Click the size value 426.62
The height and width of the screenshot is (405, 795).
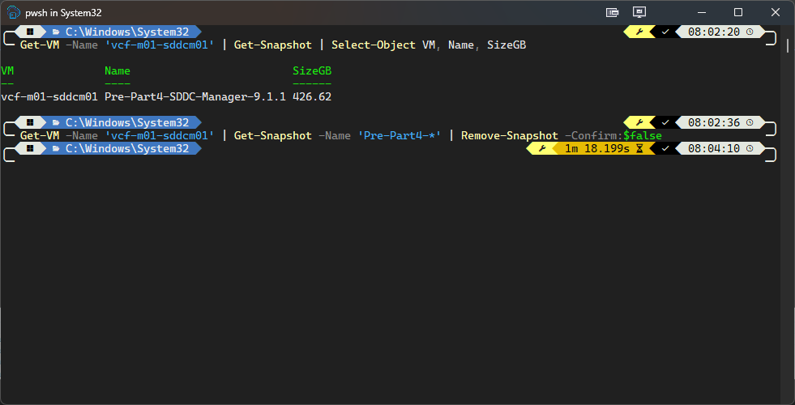(x=312, y=96)
